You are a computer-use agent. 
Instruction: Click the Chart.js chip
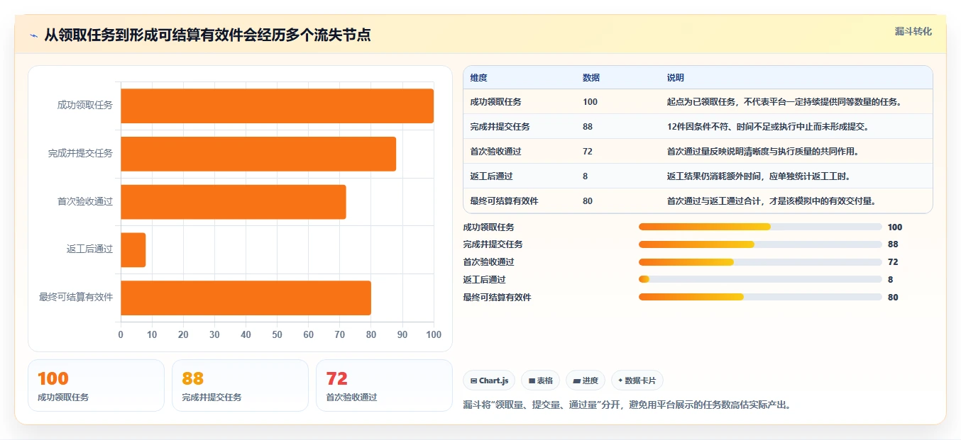(x=489, y=380)
